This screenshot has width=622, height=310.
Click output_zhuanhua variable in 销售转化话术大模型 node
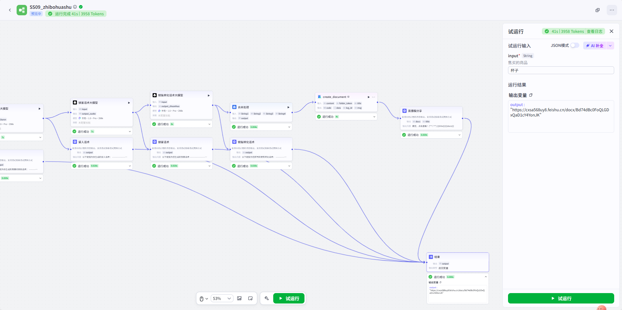(170, 106)
